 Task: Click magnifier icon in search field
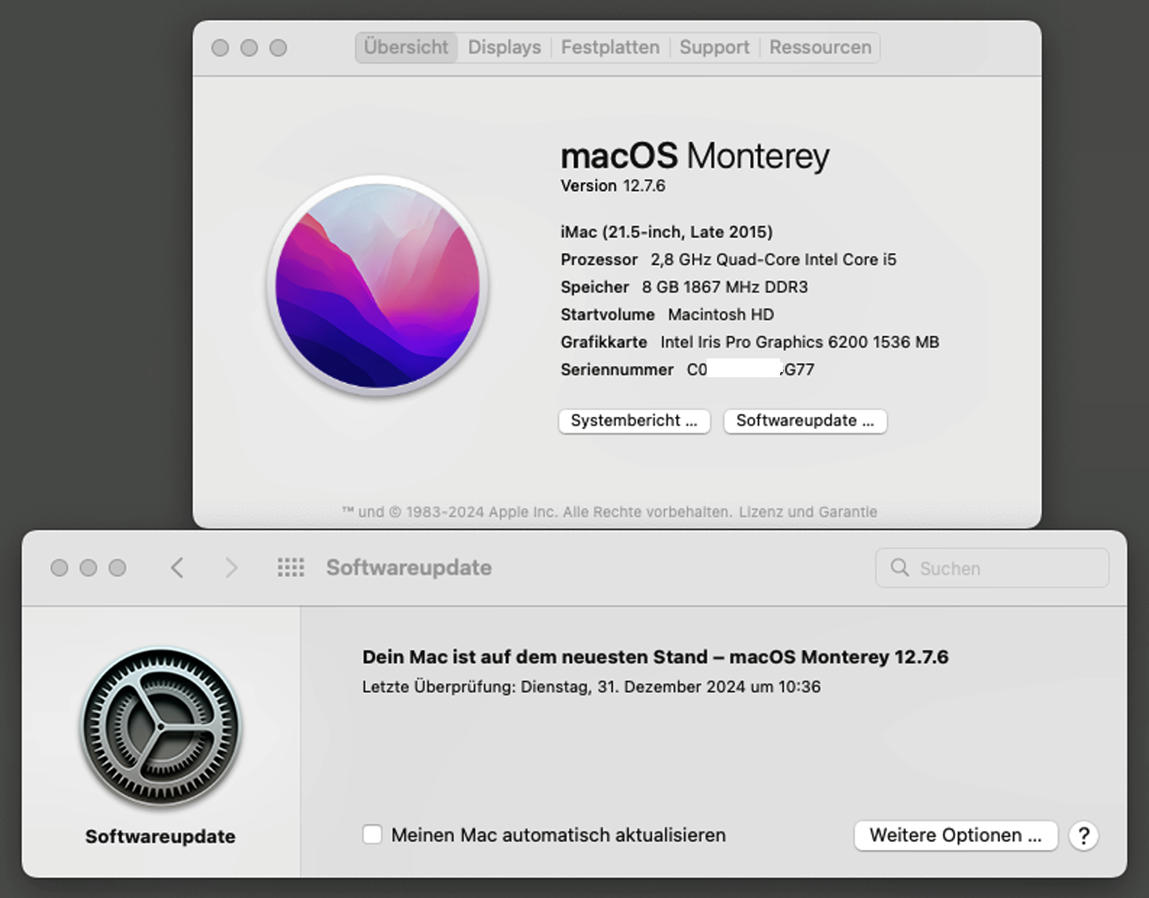(x=899, y=568)
